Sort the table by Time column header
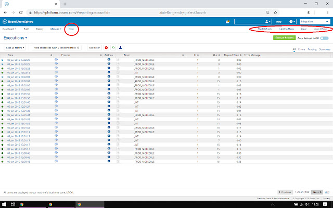 point(10,55)
